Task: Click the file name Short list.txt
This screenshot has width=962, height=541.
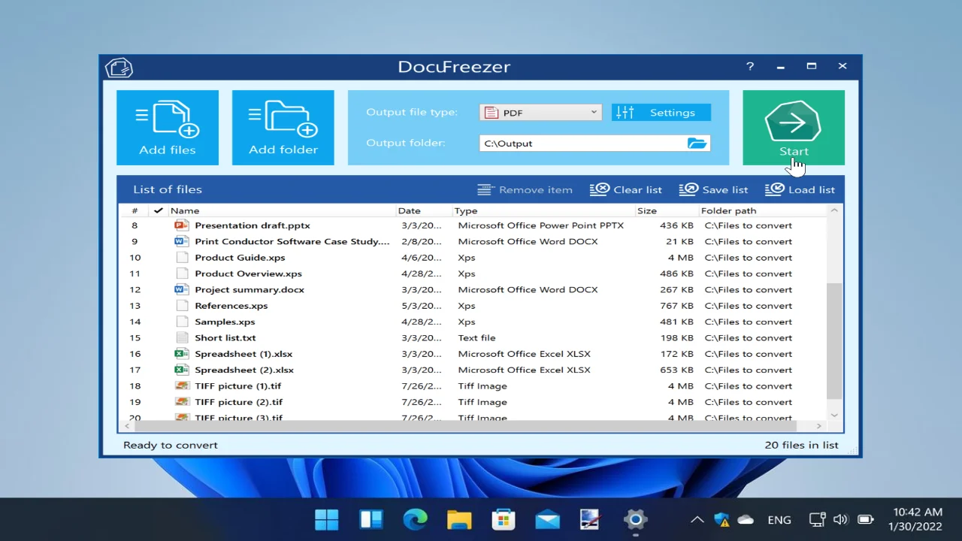Action: coord(225,338)
